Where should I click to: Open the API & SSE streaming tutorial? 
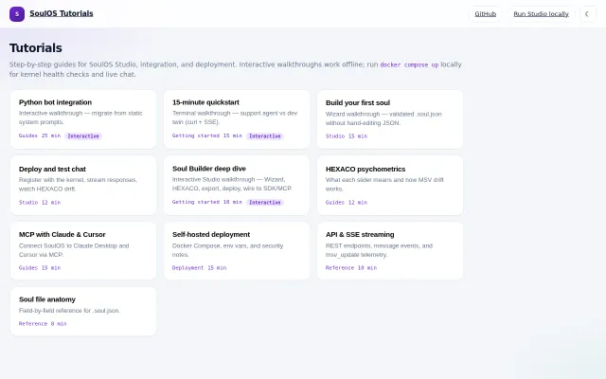pyautogui.click(x=390, y=250)
